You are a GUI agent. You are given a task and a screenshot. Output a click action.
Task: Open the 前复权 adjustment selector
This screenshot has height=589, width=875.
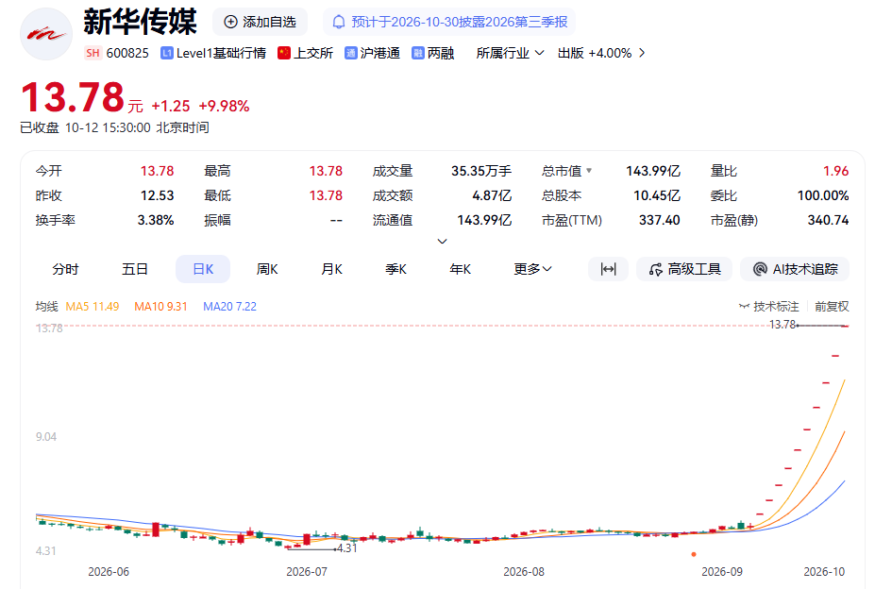[832, 307]
